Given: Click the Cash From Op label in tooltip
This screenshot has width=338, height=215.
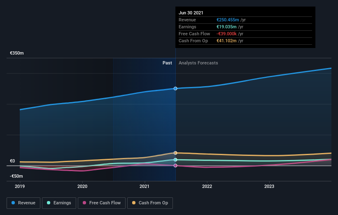Looking at the screenshot, I should [193, 41].
